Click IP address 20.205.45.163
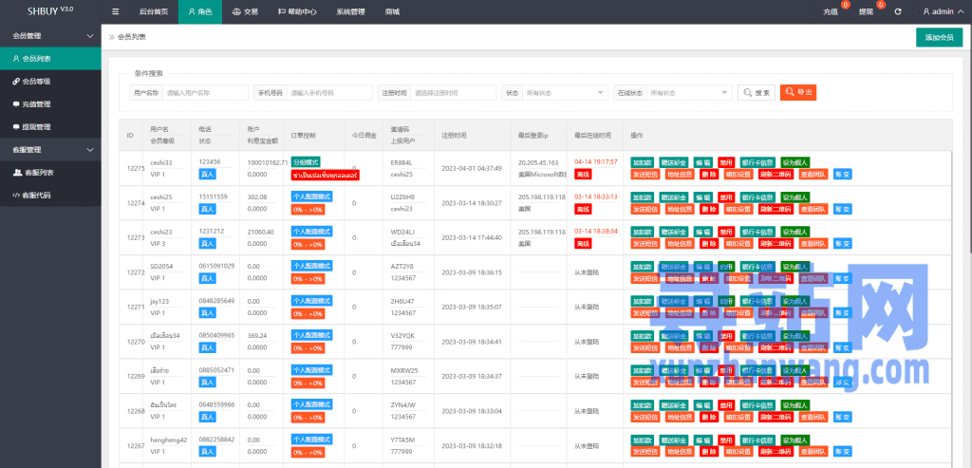The image size is (972, 468). pos(538,161)
